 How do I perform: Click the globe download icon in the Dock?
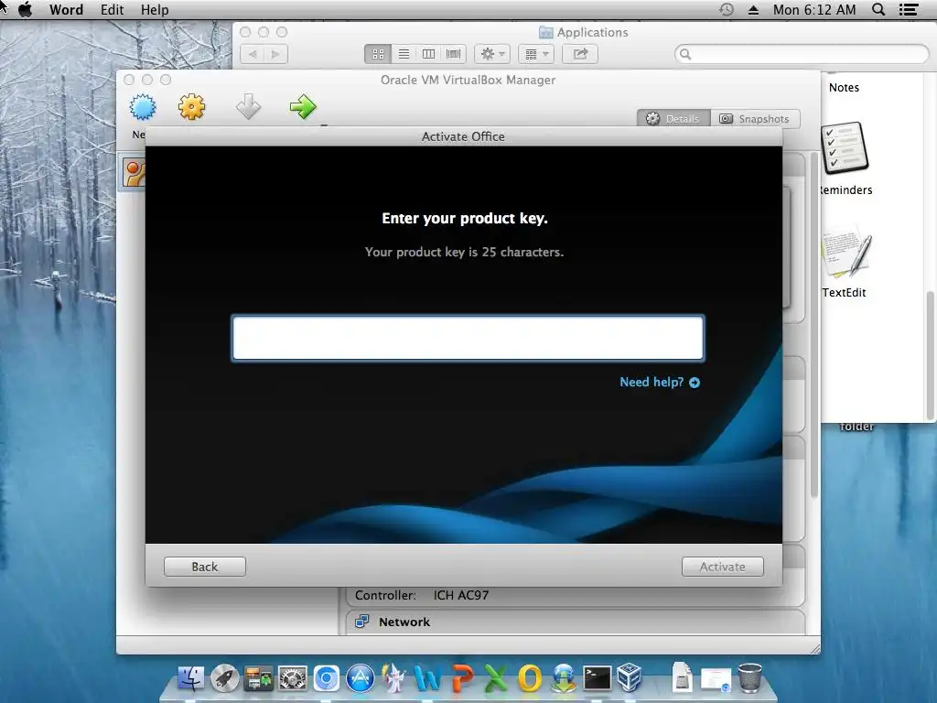tap(564, 678)
